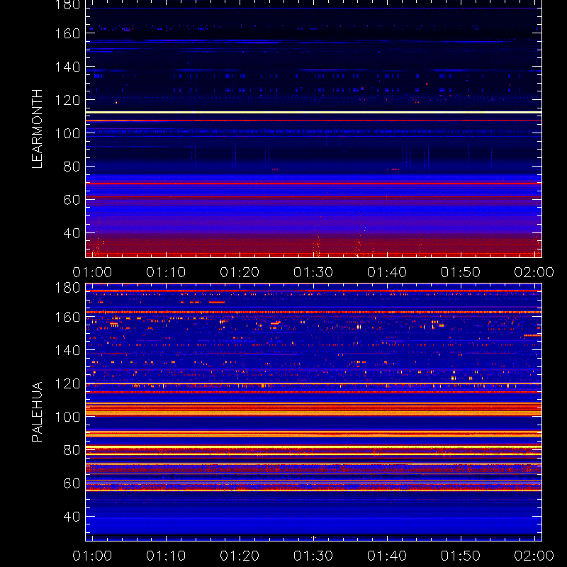Select 01:30 time label under the PALEHUA plot
Viewport: 567px width, 567px height.
313,556
